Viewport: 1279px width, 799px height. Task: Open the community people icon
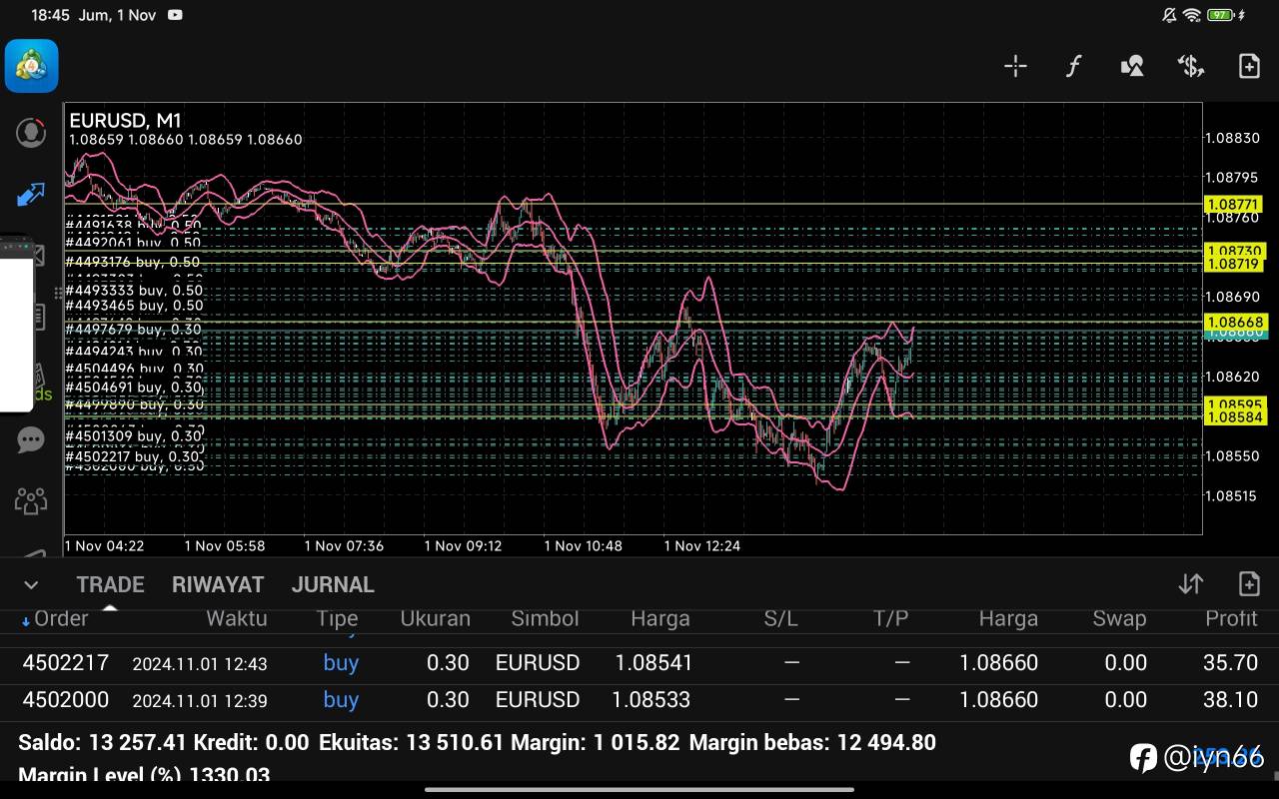(31, 500)
